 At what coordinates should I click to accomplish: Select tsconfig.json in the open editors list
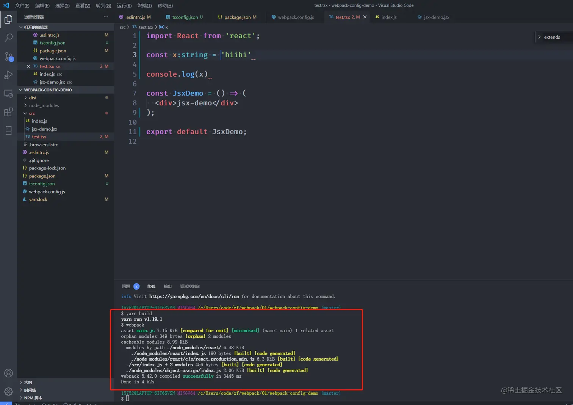66,43
